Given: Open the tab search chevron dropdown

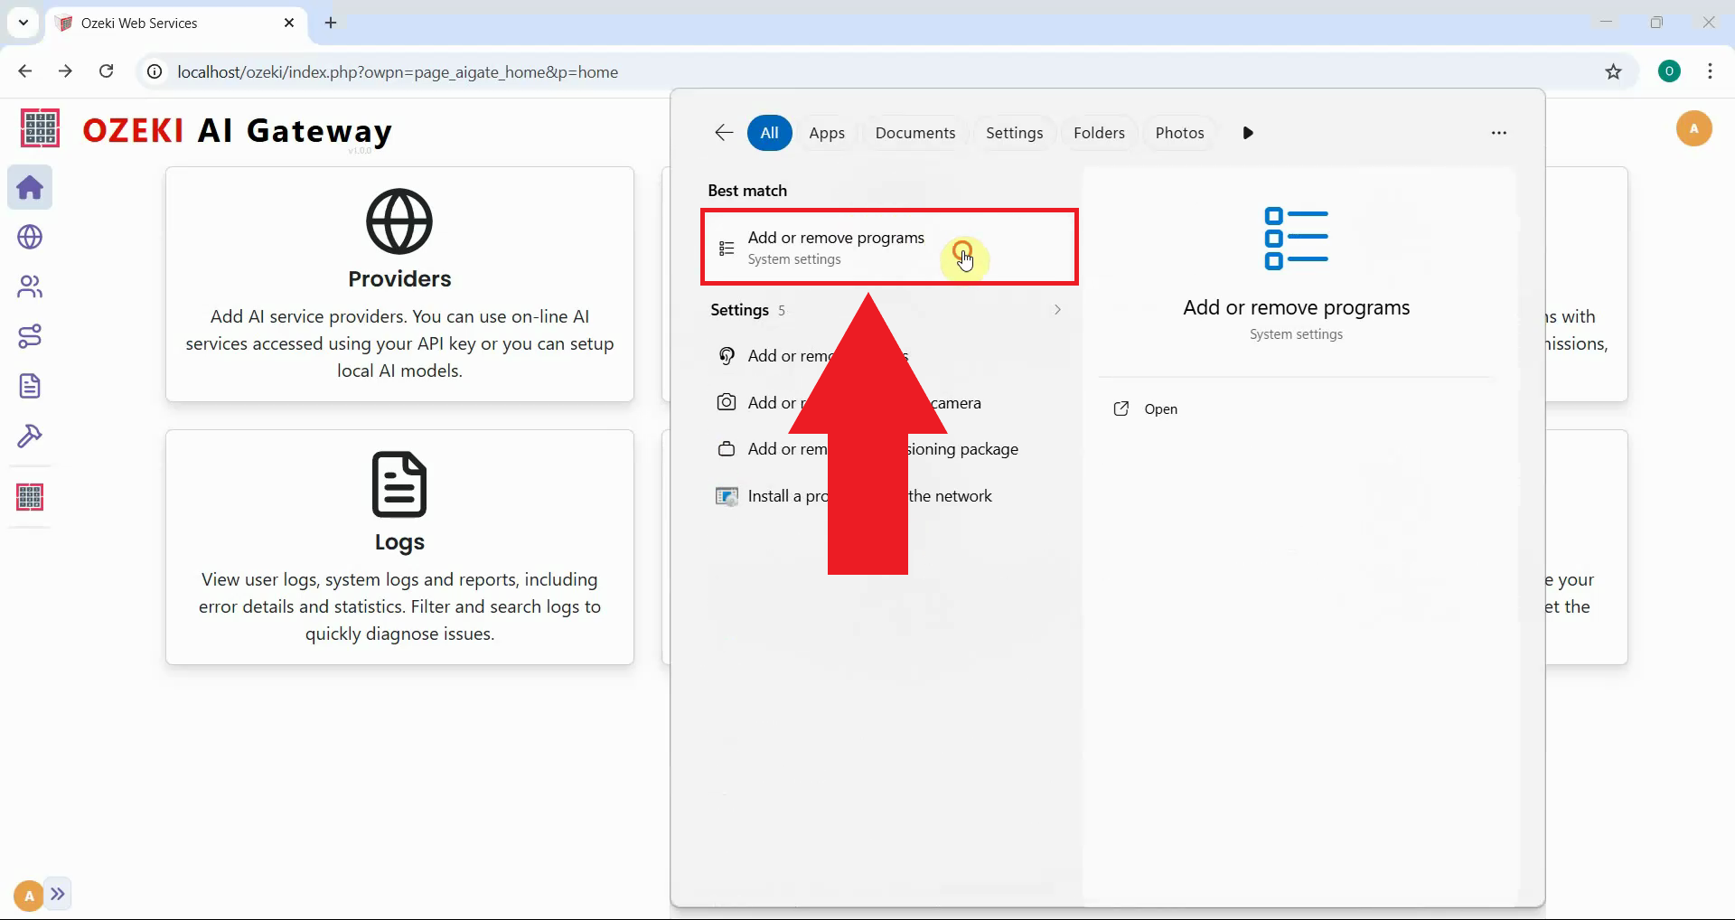Looking at the screenshot, I should (x=23, y=23).
